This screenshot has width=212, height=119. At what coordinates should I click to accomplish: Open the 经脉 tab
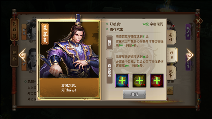tap(14, 56)
